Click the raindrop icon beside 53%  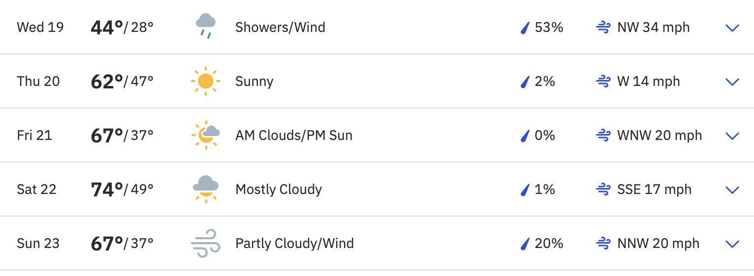point(525,28)
